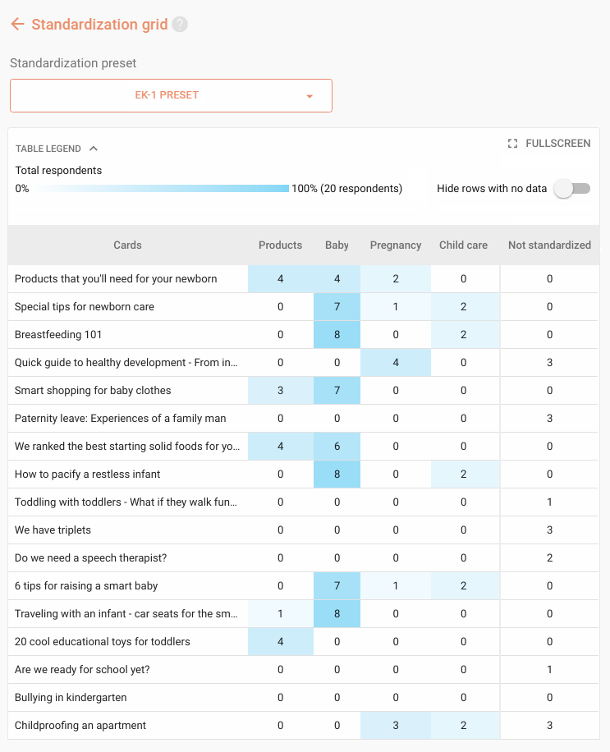
Task: Click the Baby column header
Action: (337, 245)
